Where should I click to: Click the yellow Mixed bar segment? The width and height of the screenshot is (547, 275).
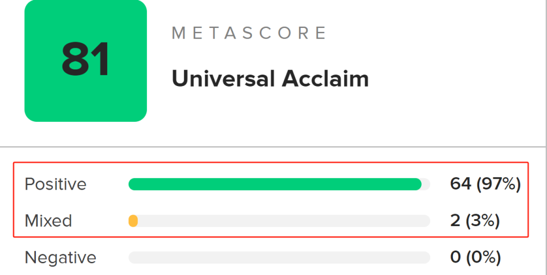[133, 221]
